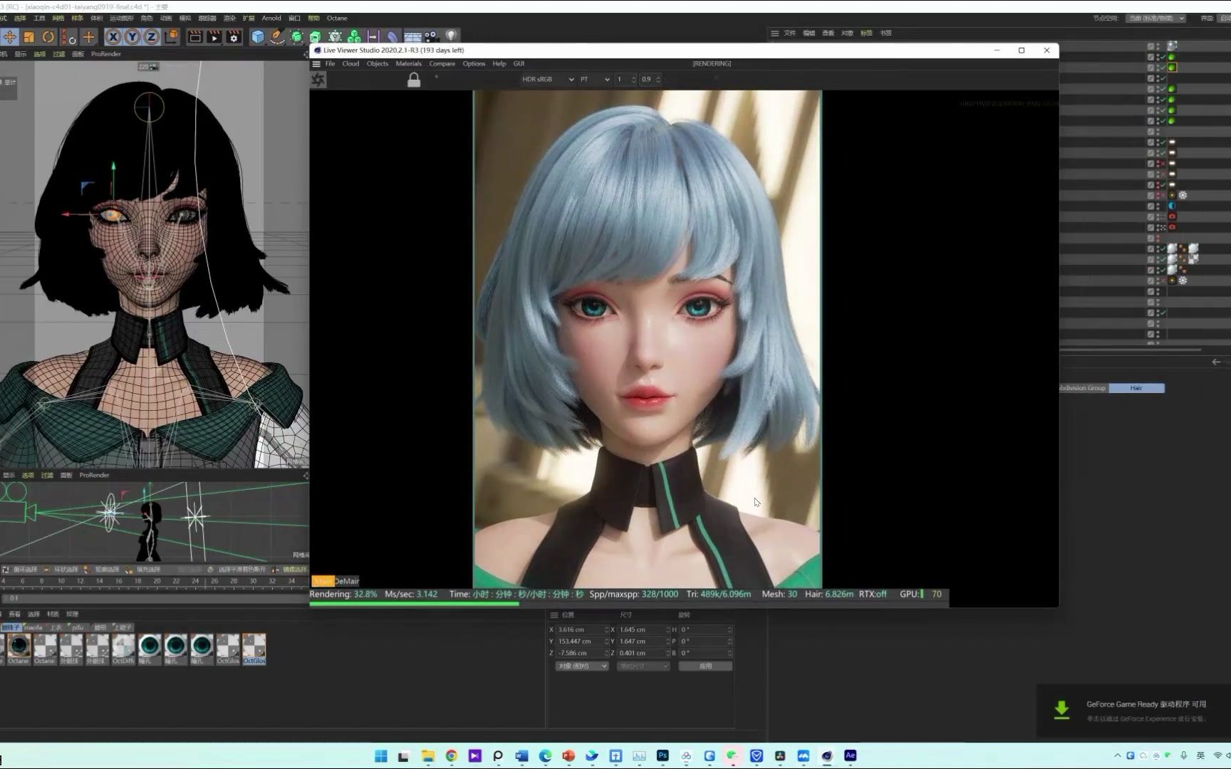This screenshot has width=1231, height=769.
Task: Open ProRender menu in lower viewport
Action: click(94, 475)
